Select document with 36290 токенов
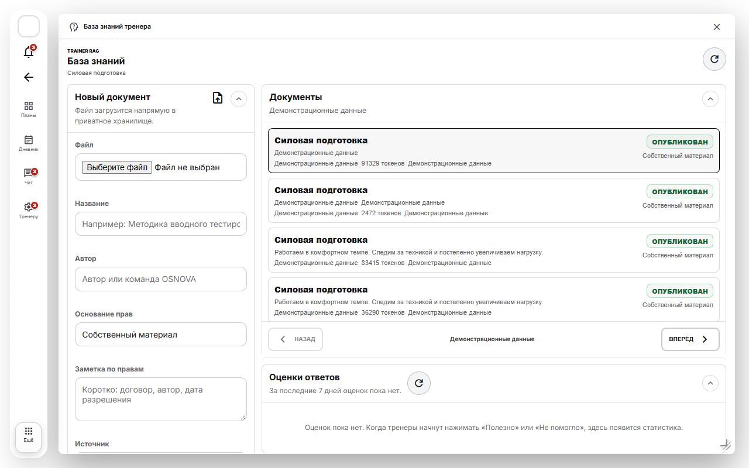The image size is (749, 468). tap(494, 300)
